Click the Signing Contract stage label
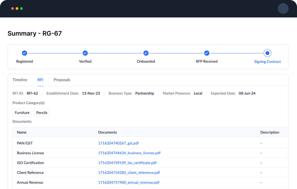This screenshot has height=189, width=297. click(267, 62)
